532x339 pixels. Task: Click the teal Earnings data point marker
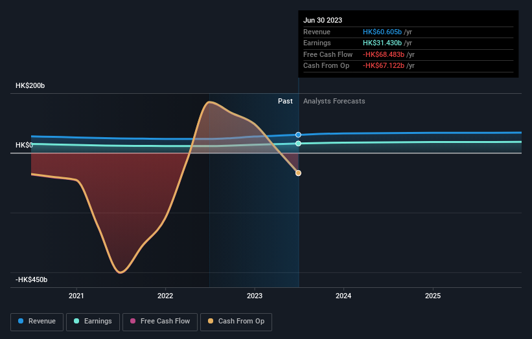pyautogui.click(x=298, y=144)
